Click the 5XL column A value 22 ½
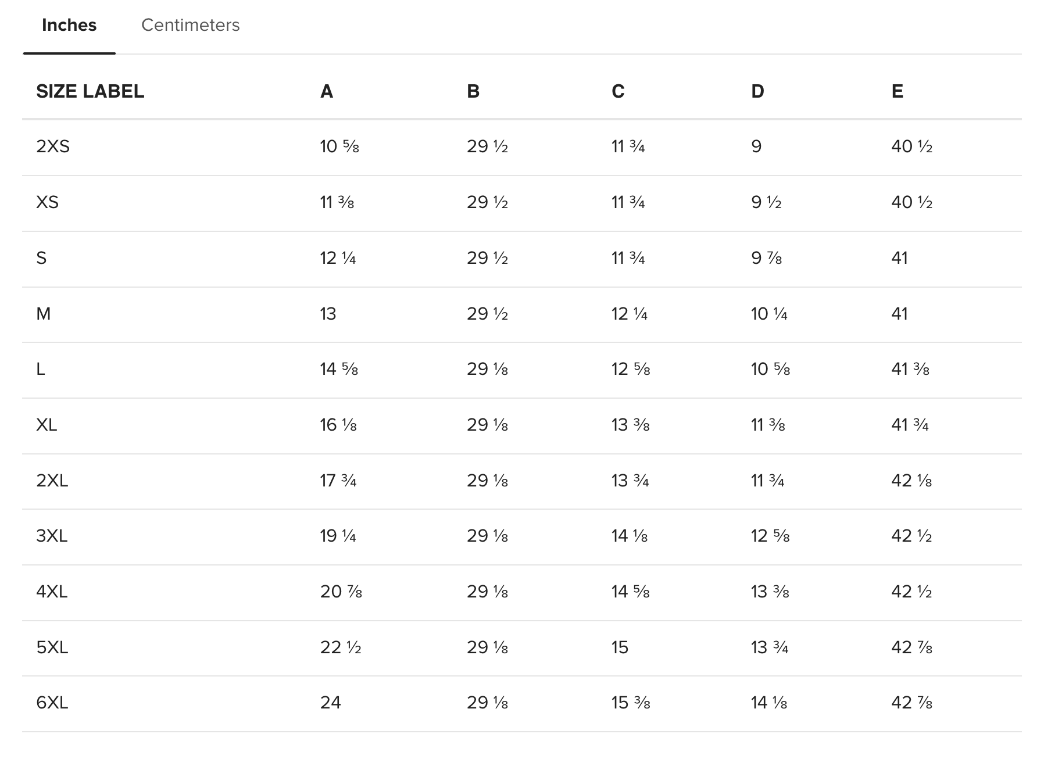 click(x=341, y=647)
